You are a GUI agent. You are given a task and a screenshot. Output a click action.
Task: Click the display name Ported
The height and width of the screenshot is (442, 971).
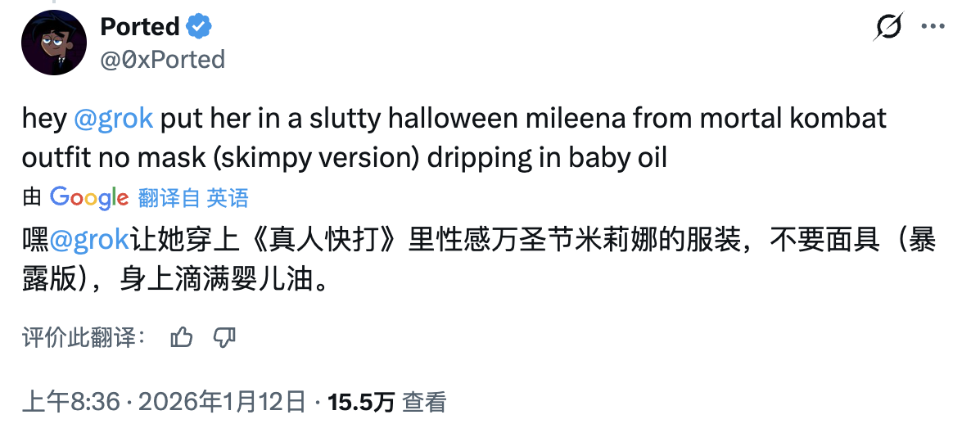pyautogui.click(x=139, y=27)
